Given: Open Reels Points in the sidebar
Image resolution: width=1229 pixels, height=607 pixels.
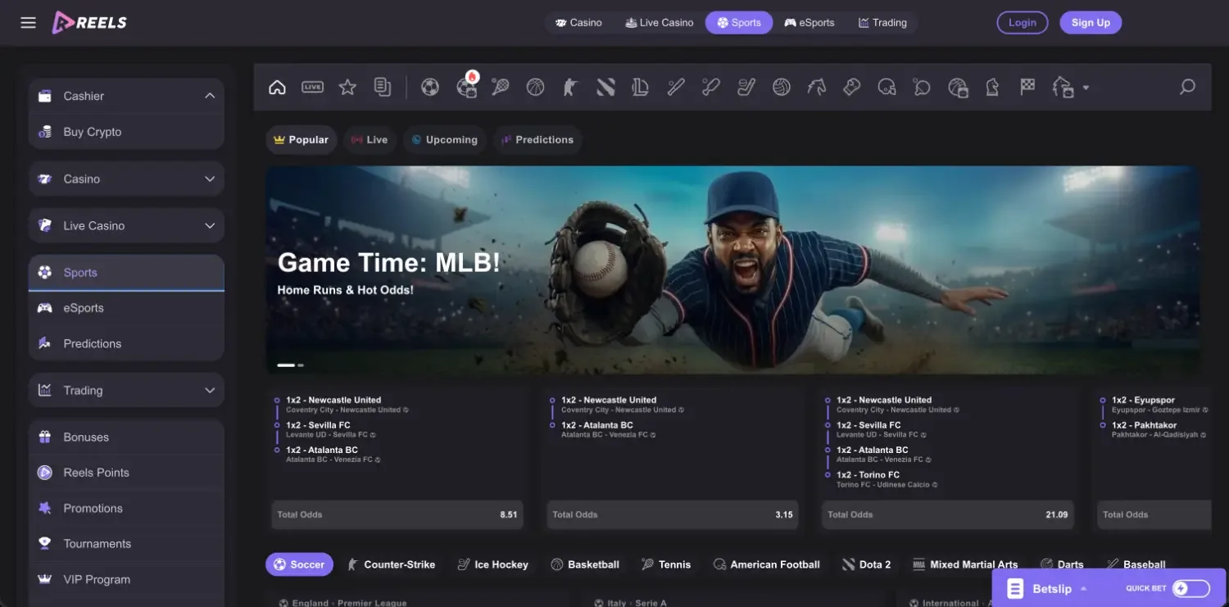Looking at the screenshot, I should pos(126,473).
